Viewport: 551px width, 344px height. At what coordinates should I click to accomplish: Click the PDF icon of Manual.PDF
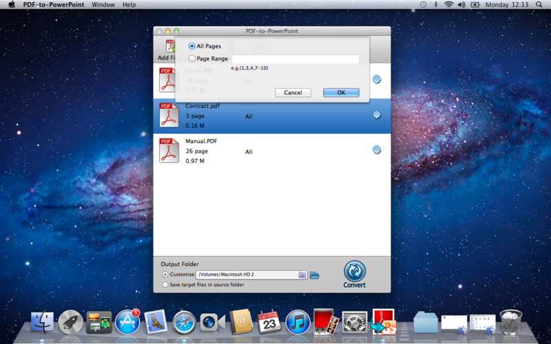click(169, 150)
